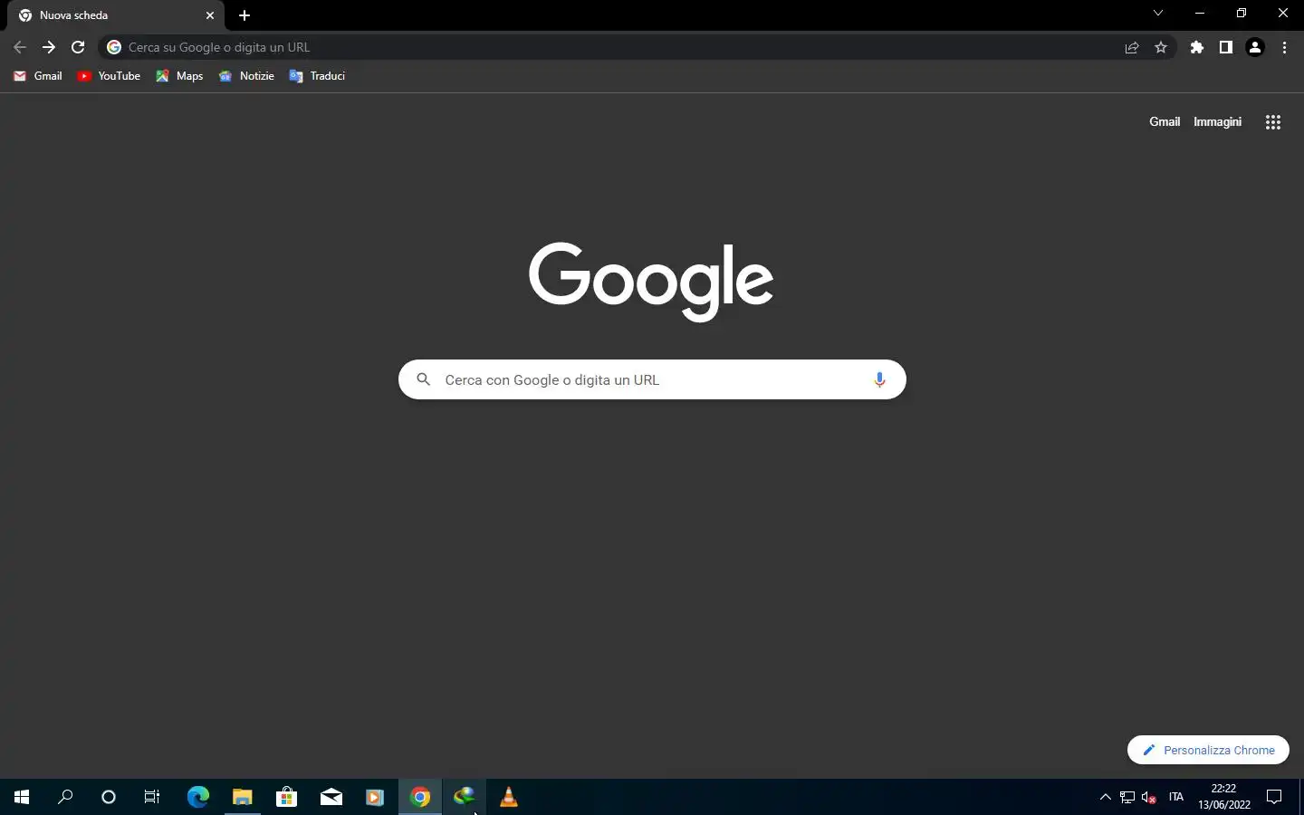Click the Google icon in the address bar
This screenshot has height=815, width=1304.
(114, 47)
